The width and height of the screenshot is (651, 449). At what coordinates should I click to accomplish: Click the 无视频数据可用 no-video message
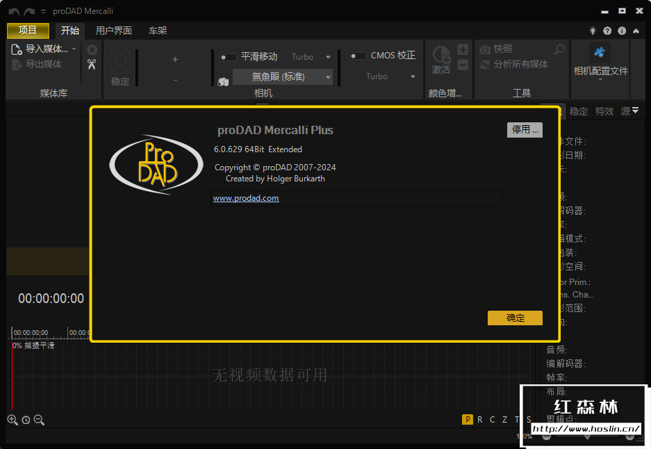click(270, 375)
